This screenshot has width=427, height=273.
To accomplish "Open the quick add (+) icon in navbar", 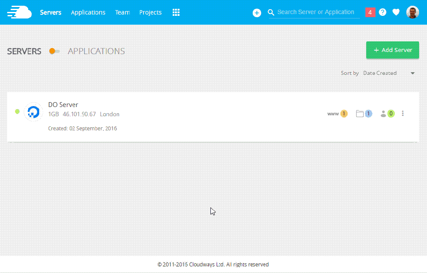I will pyautogui.click(x=257, y=13).
